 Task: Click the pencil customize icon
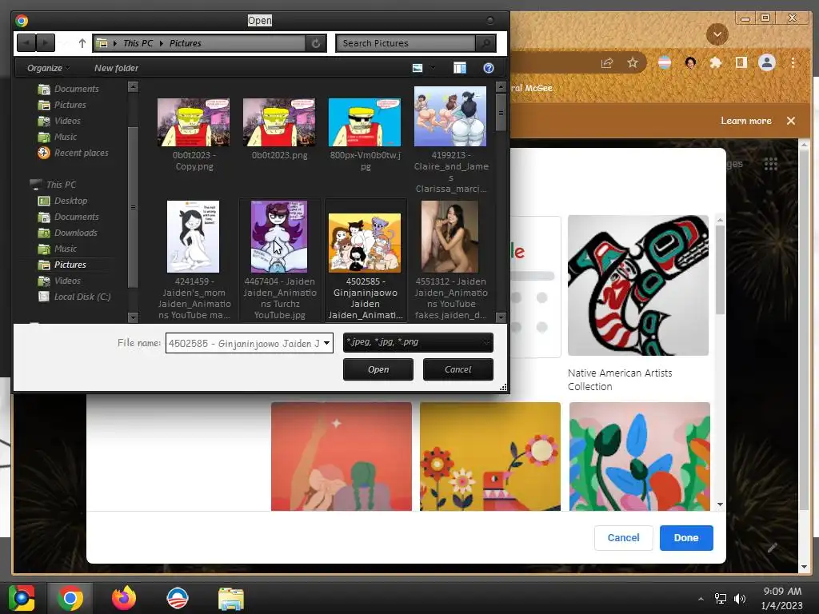(773, 547)
